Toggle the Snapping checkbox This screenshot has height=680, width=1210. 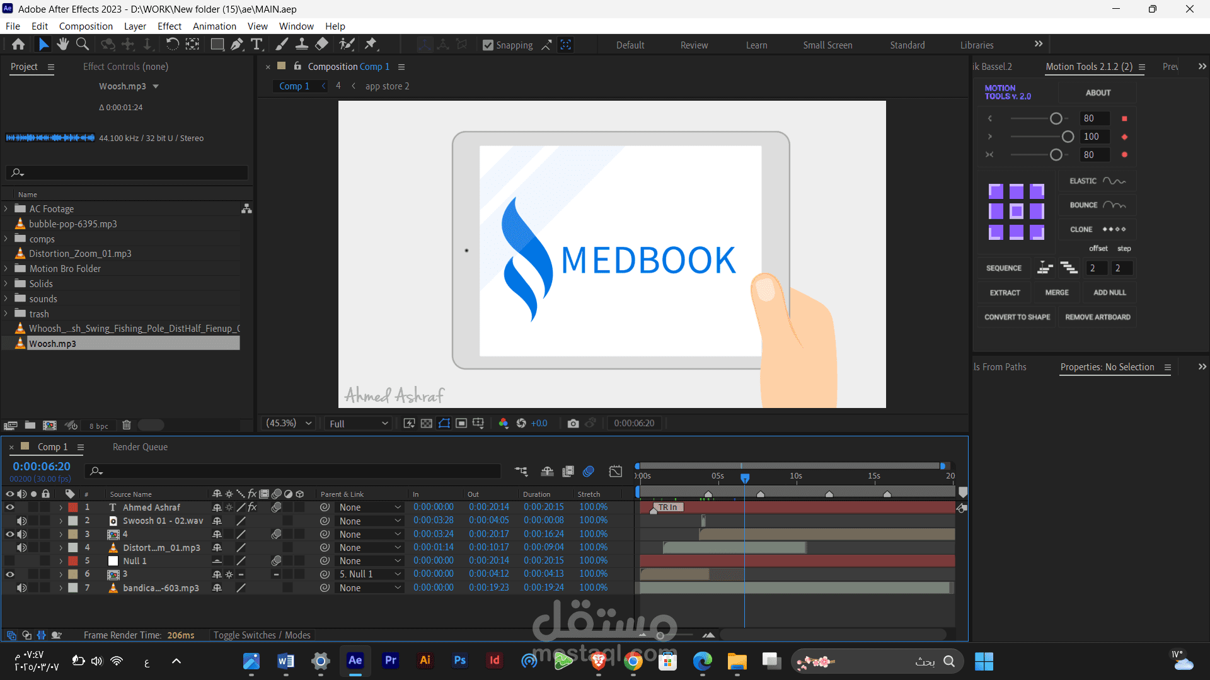click(488, 45)
